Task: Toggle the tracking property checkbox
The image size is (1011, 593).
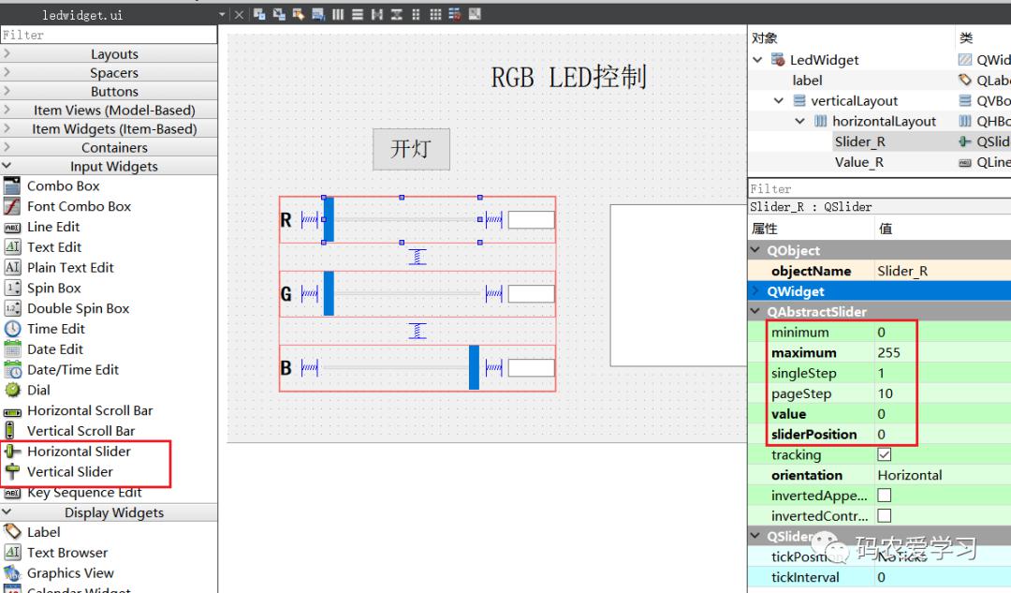Action: pos(885,455)
